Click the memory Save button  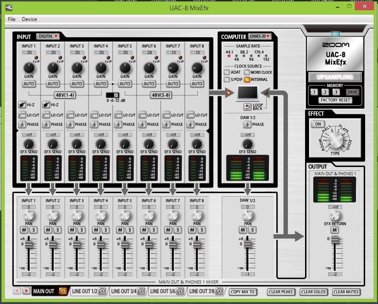coord(352,92)
